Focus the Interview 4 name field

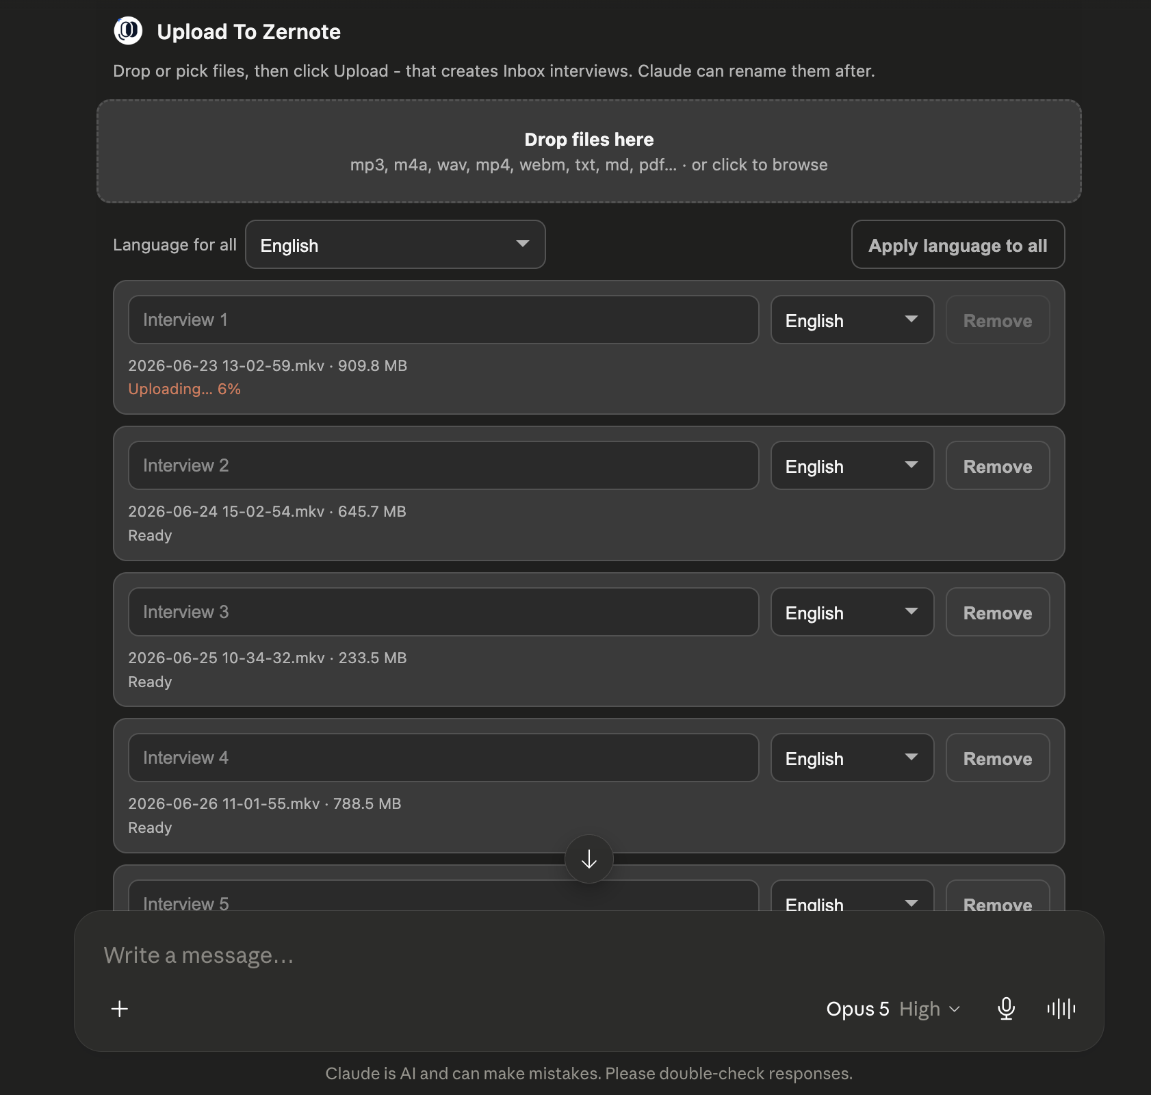click(443, 758)
